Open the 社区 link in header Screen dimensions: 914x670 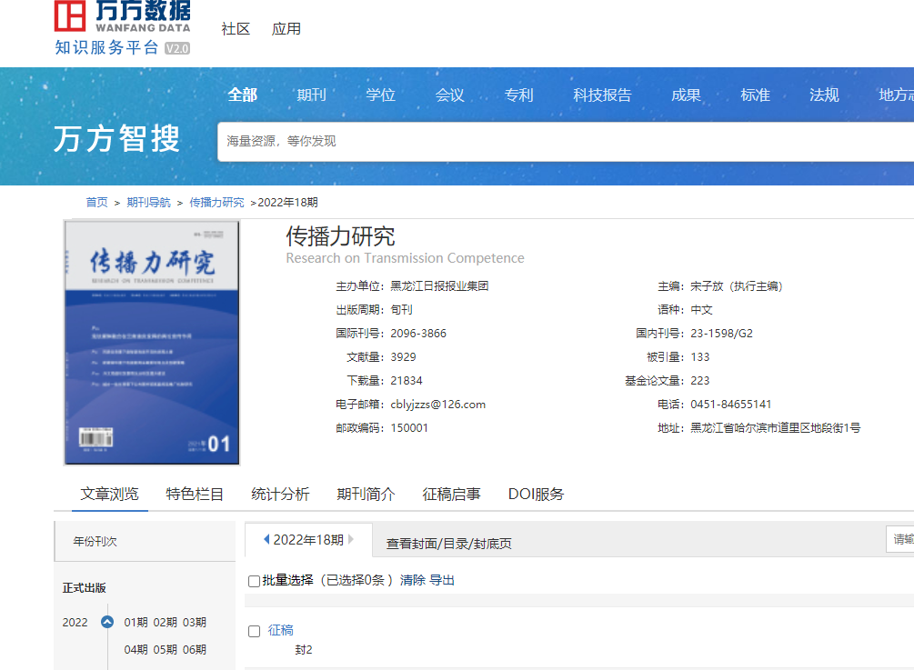236,29
